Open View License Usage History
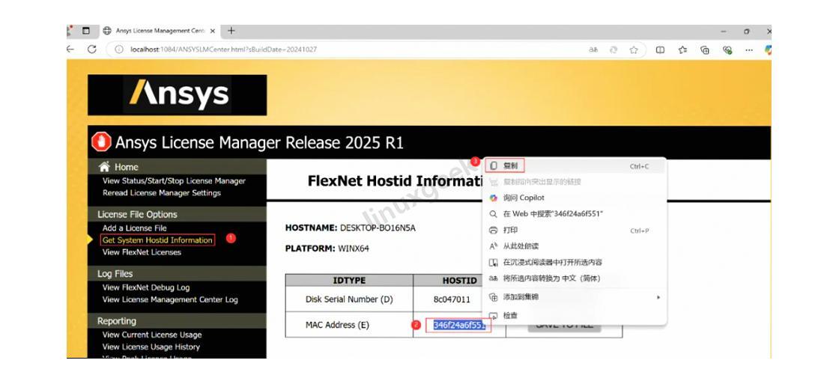This screenshot has height=384, width=839. 151,347
